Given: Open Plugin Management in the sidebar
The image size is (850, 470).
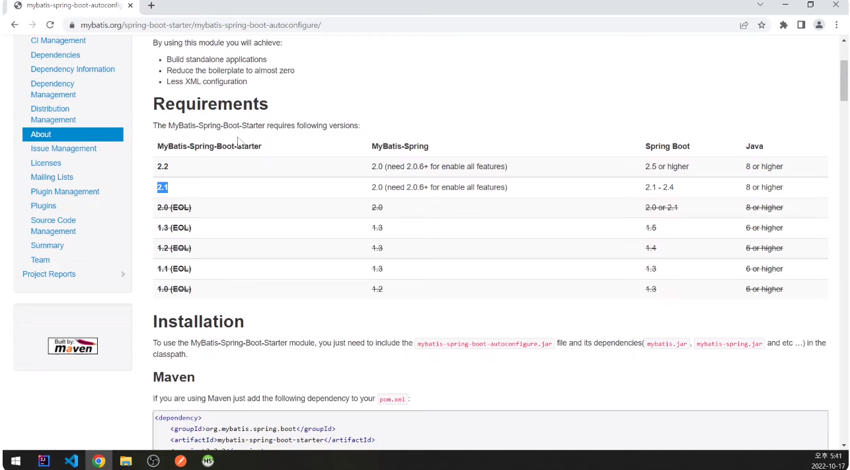Looking at the screenshot, I should pyautogui.click(x=65, y=192).
